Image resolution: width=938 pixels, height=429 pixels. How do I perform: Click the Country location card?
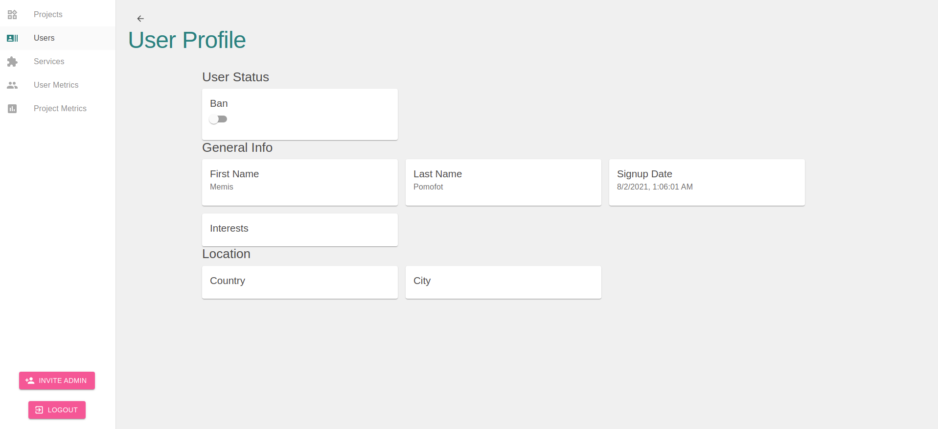(x=300, y=282)
